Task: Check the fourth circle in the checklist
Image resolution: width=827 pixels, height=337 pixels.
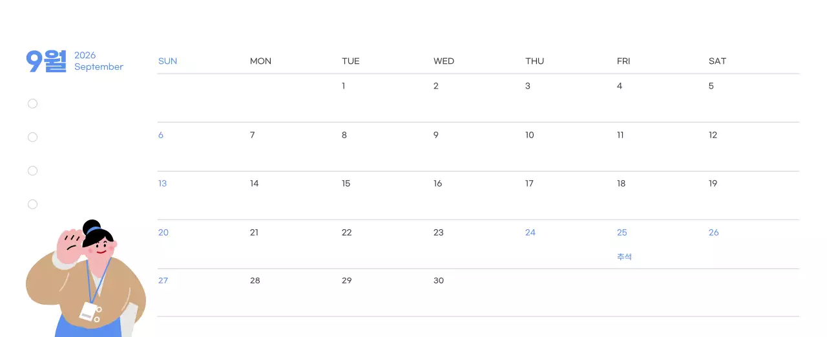Action: point(33,205)
